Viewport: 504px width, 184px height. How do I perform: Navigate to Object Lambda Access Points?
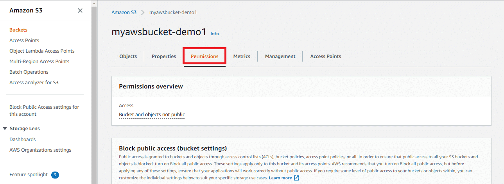(42, 51)
